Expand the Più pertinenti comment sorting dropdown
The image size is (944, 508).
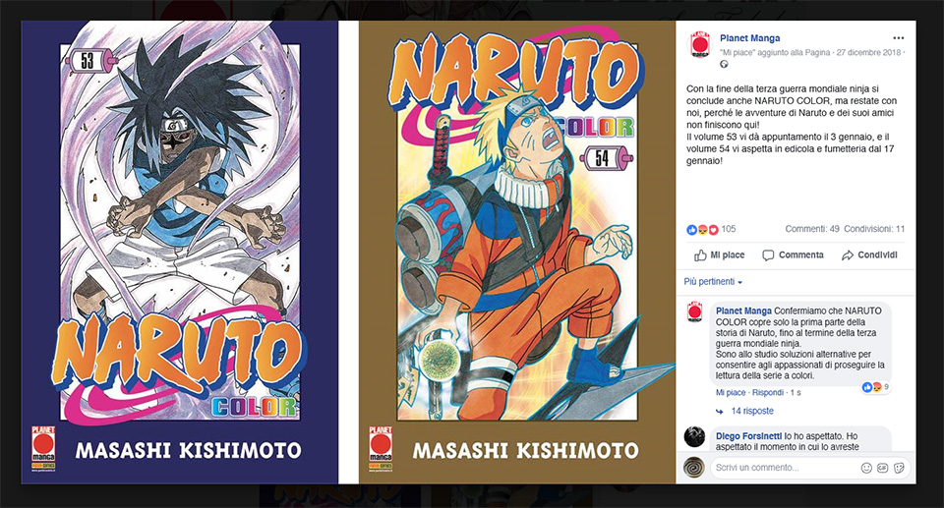tap(713, 282)
